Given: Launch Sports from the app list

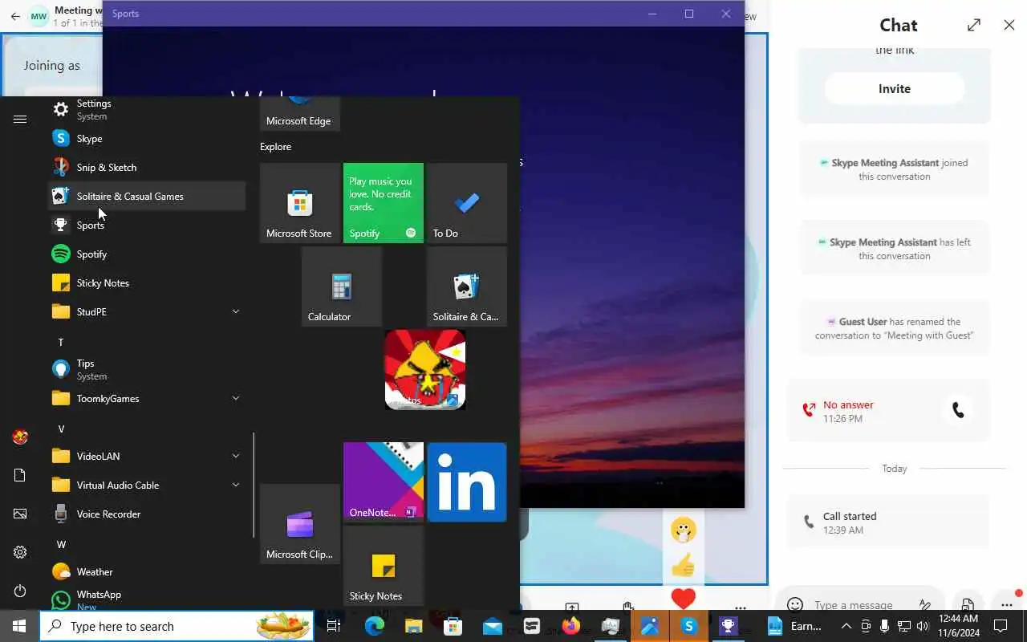Looking at the screenshot, I should (x=147, y=225).
